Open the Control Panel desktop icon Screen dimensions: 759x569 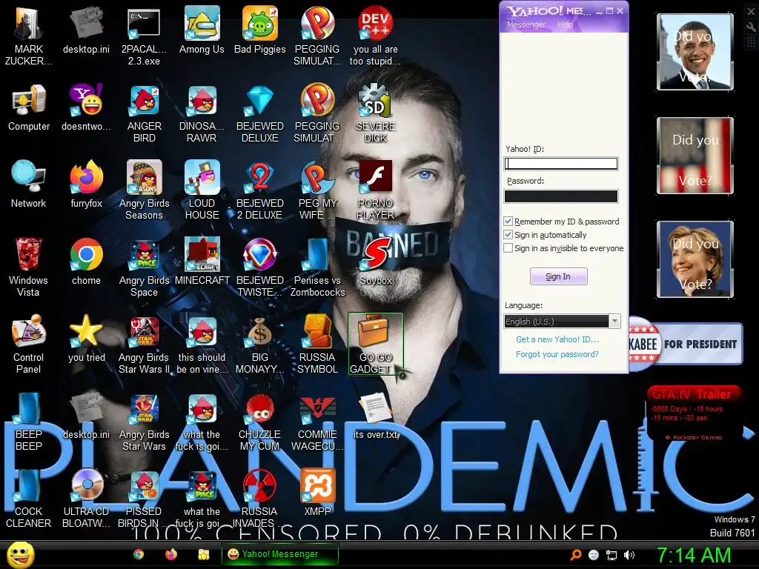(29, 344)
